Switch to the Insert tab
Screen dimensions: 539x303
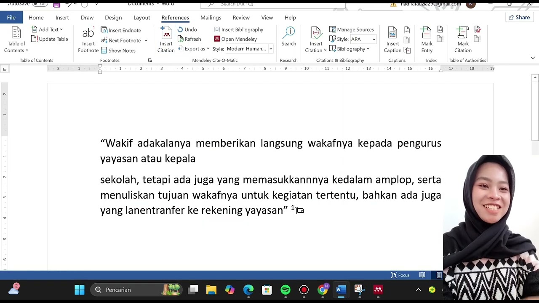tap(62, 18)
